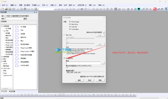Click the license file 路径 input field
The height and width of the screenshot is (99, 168).
(x=83, y=63)
